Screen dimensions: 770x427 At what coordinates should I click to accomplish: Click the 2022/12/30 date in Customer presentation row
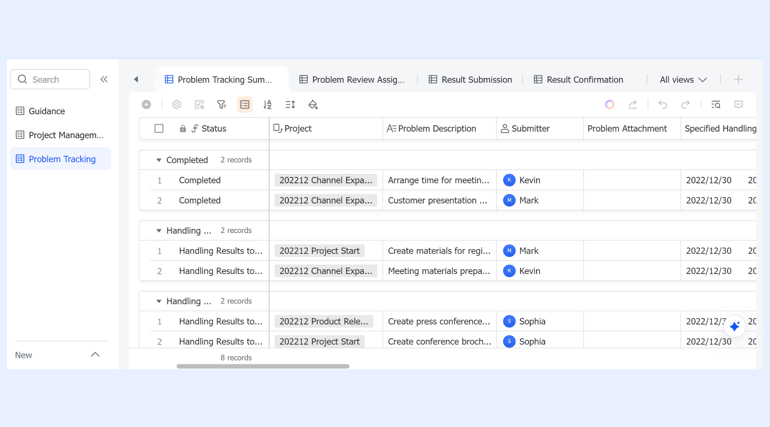coord(709,200)
